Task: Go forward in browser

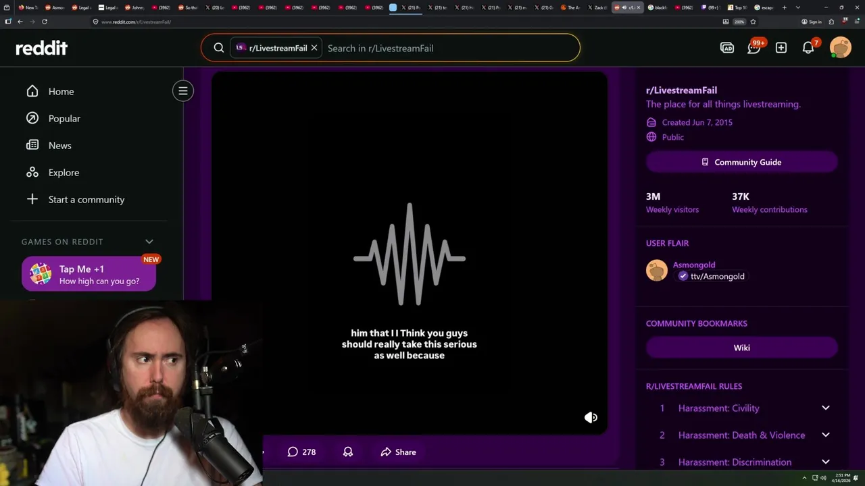Action: 32,22
